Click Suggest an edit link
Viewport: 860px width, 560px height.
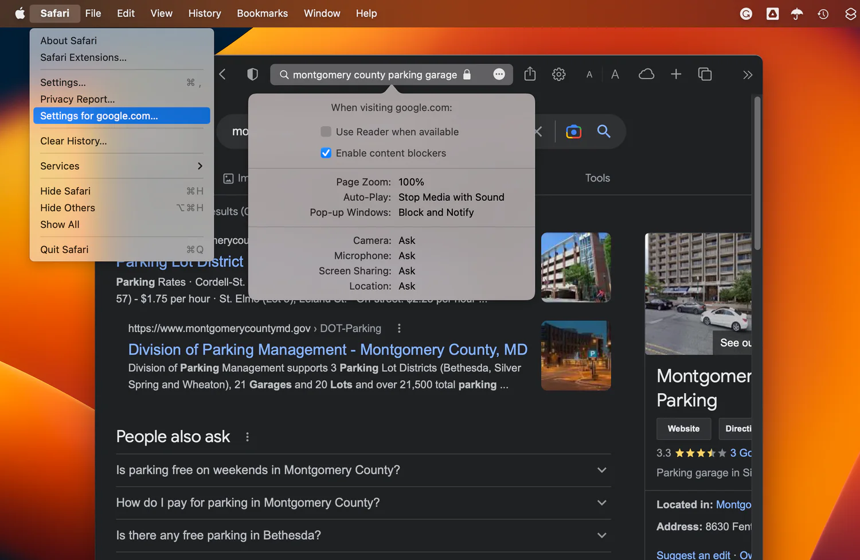[693, 555]
